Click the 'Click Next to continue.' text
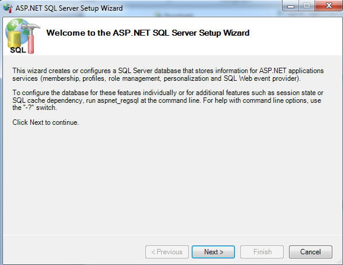 46,122
